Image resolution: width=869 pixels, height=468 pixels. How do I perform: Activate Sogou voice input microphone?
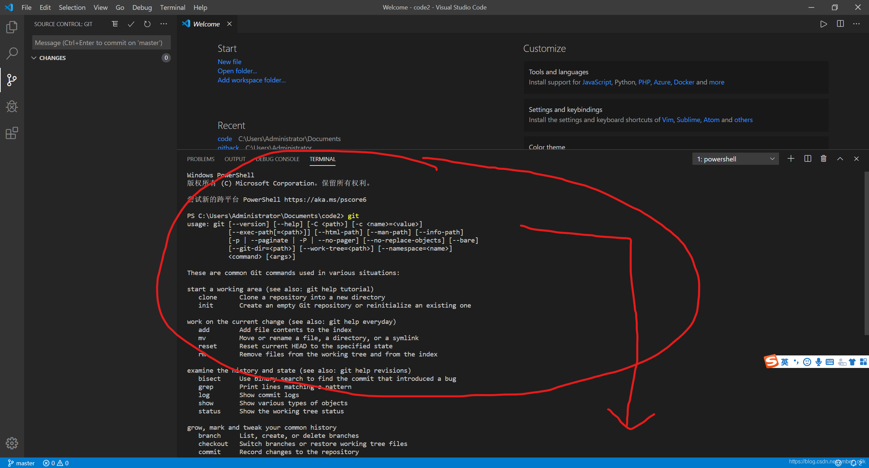(818, 362)
